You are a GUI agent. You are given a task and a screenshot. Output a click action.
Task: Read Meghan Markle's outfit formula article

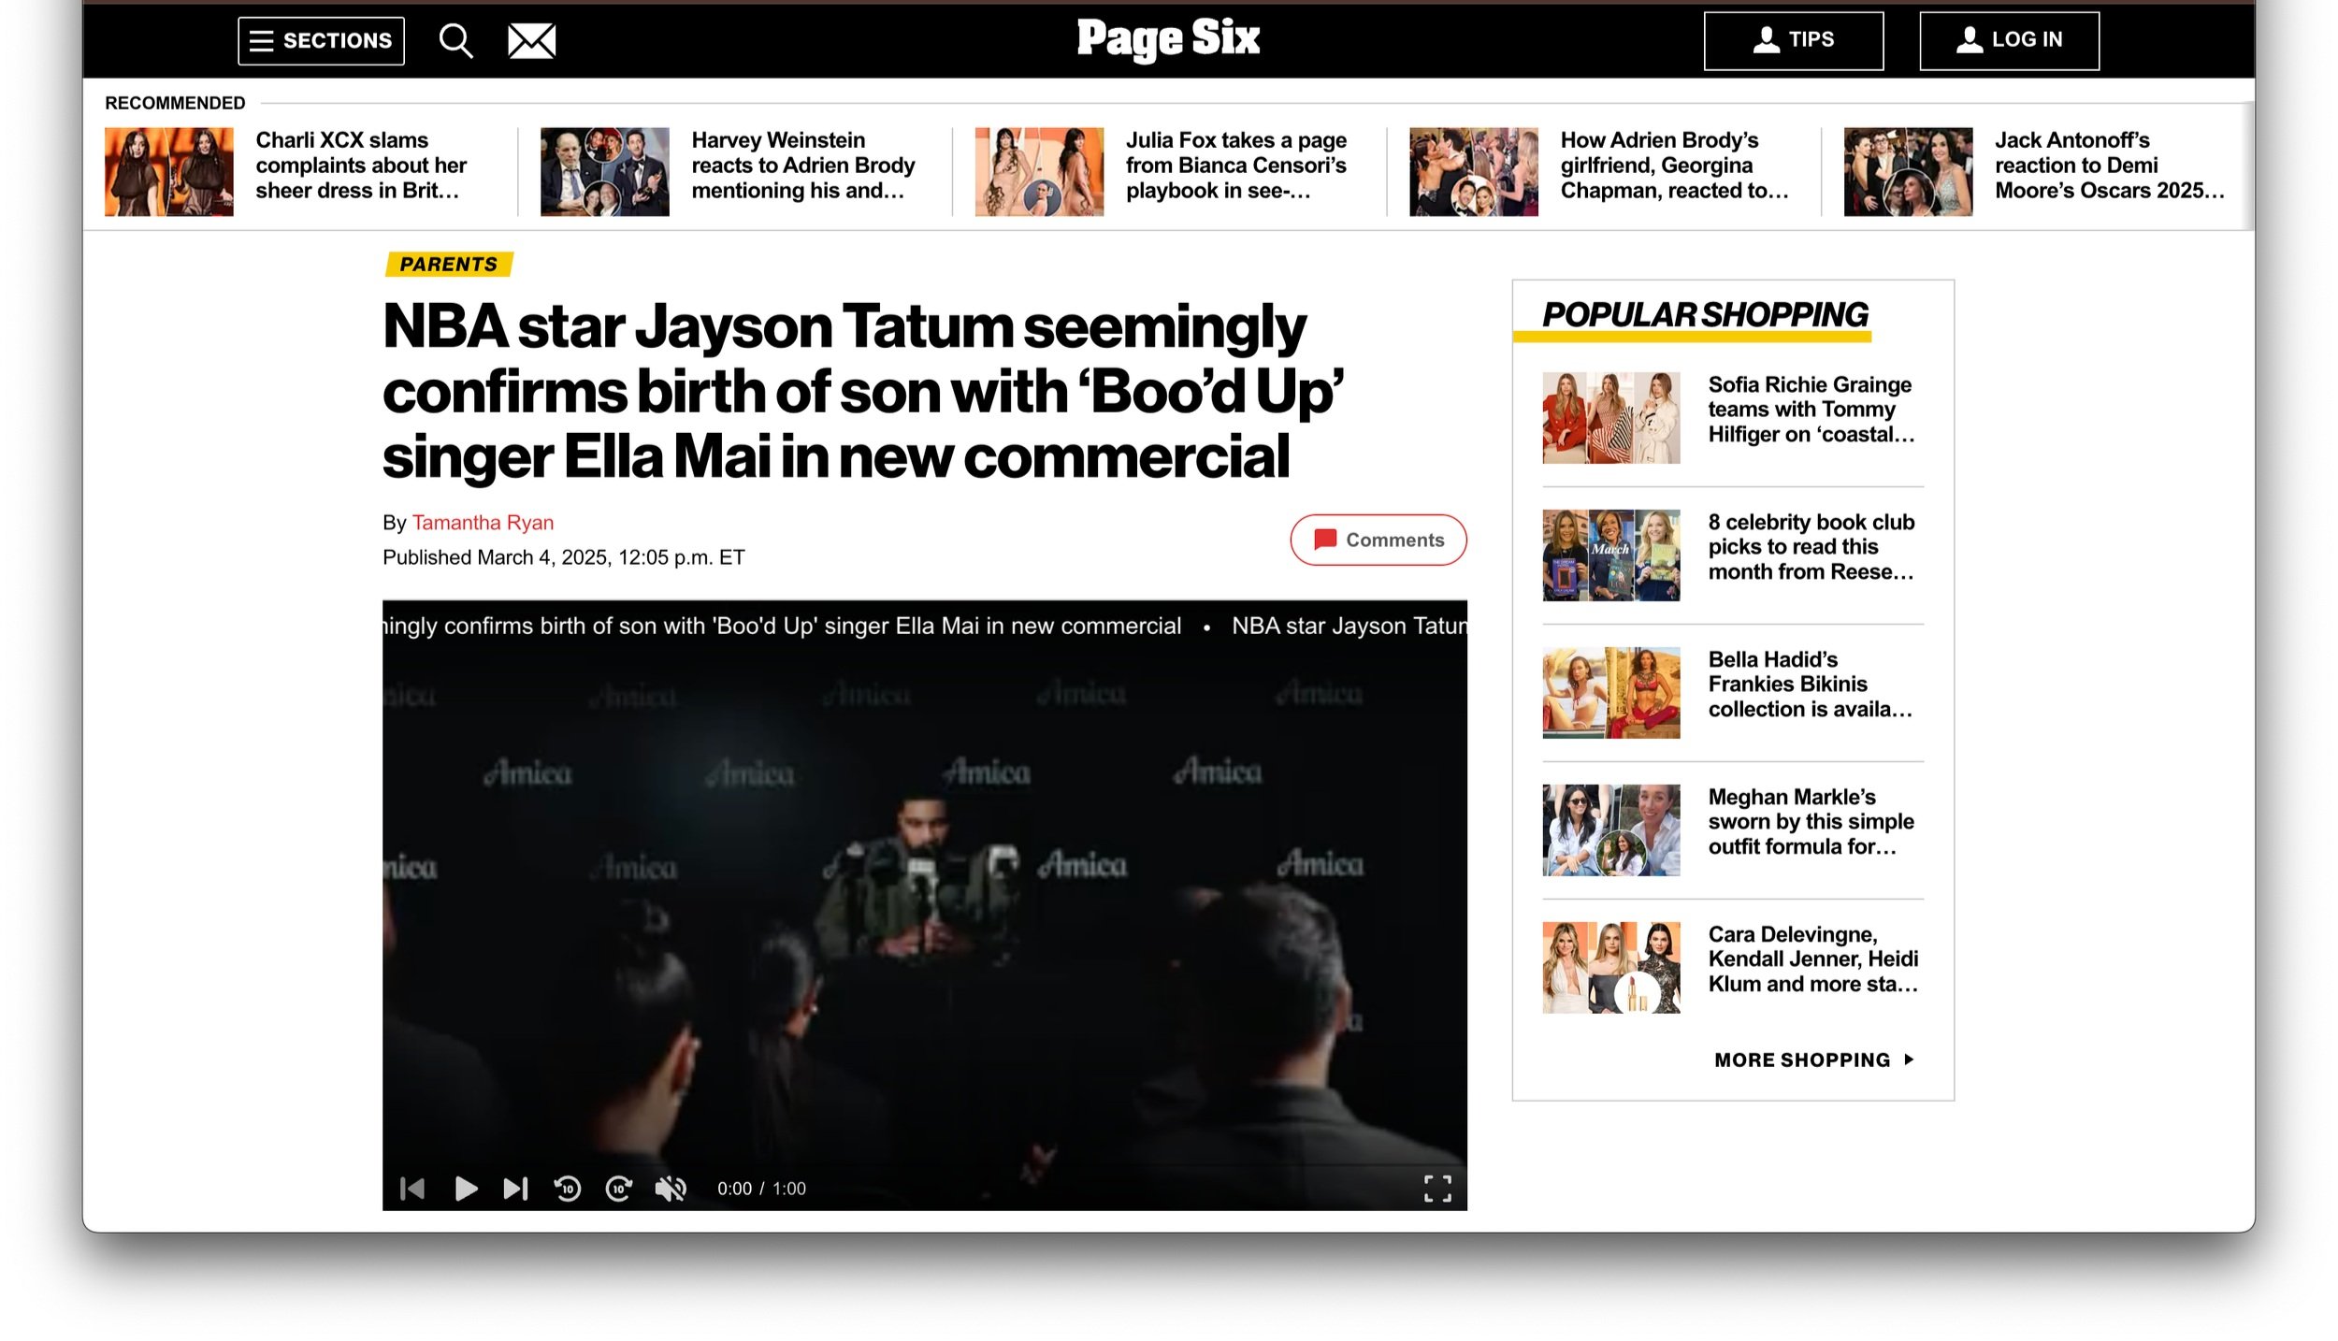(1811, 822)
